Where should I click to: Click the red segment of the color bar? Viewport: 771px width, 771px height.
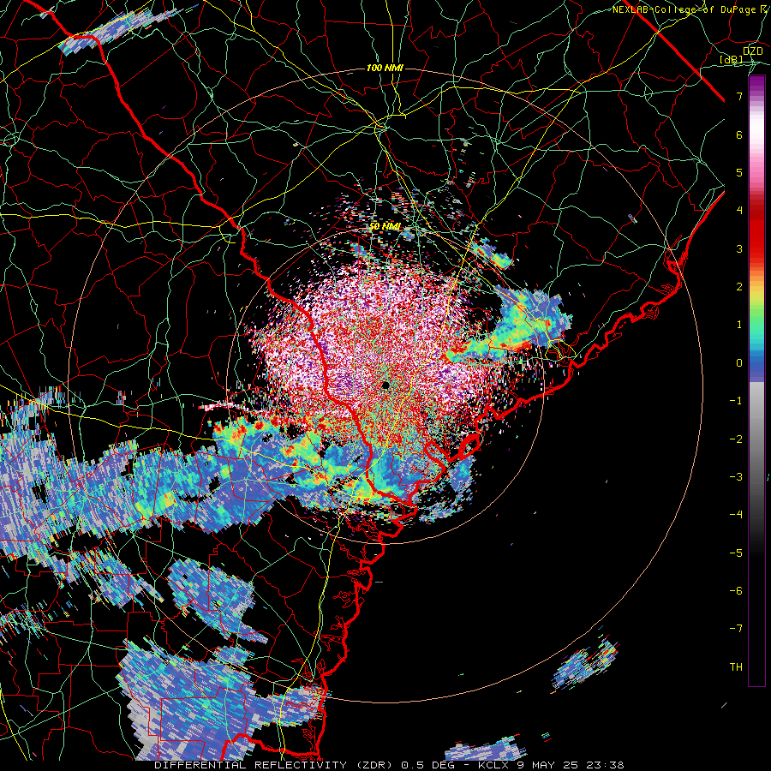click(756, 231)
